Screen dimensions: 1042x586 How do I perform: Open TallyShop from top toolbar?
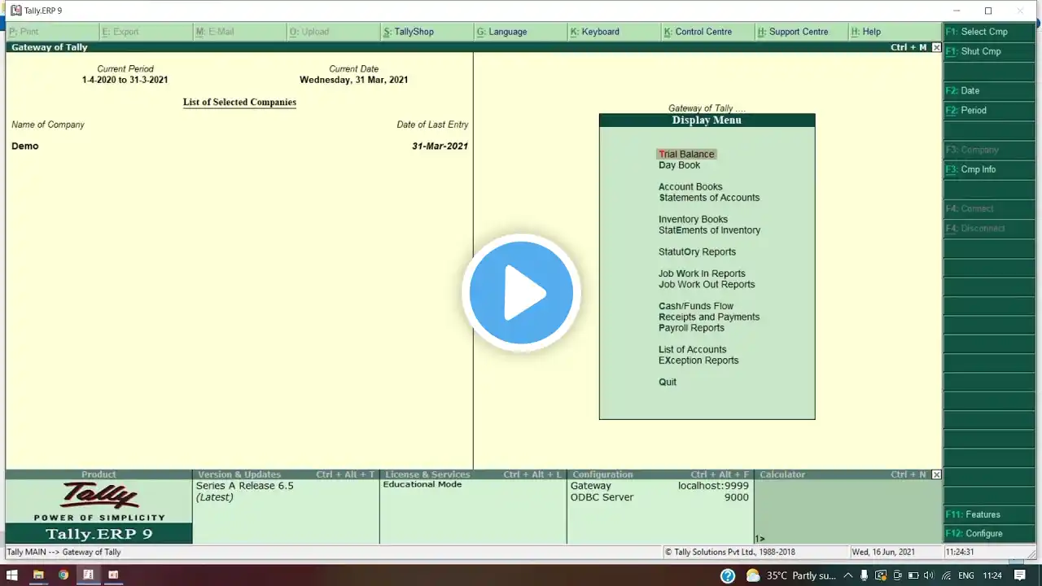pos(427,32)
